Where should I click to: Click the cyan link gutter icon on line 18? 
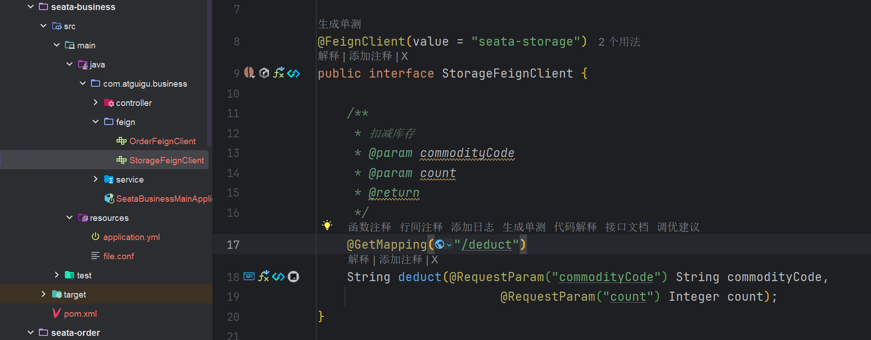278,276
